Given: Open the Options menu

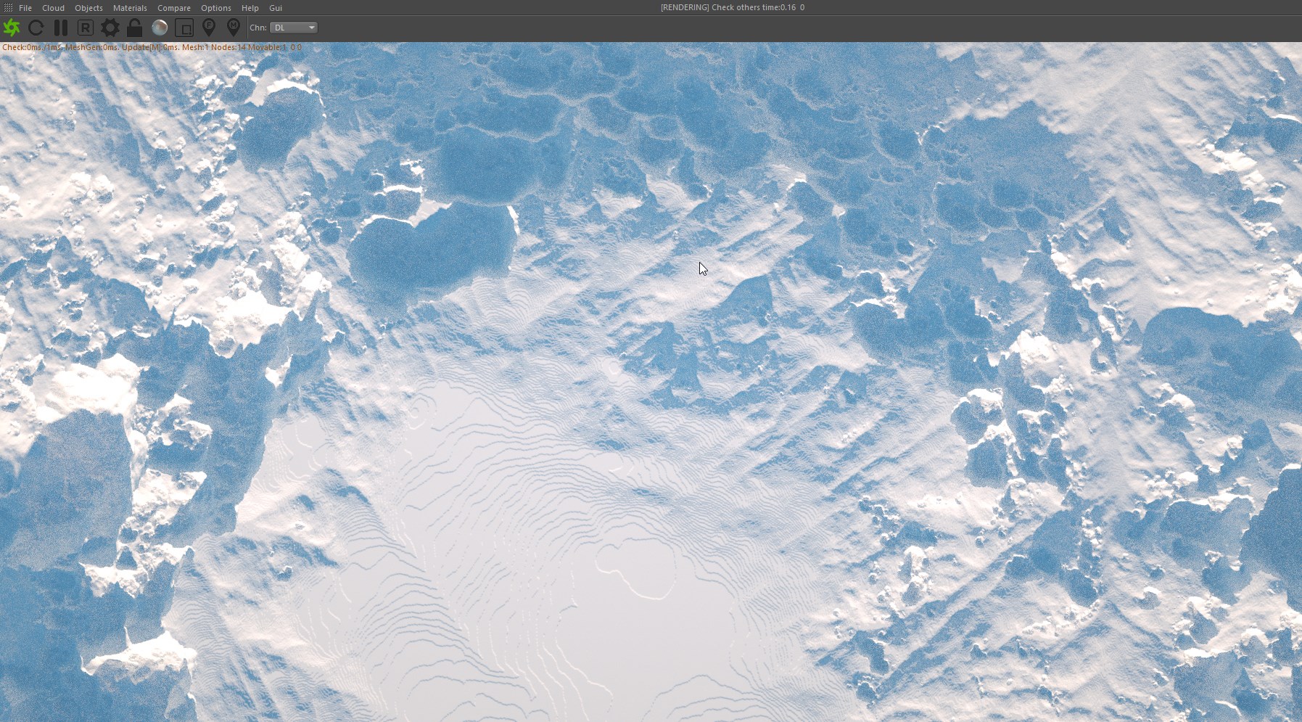Looking at the screenshot, I should pyautogui.click(x=216, y=8).
